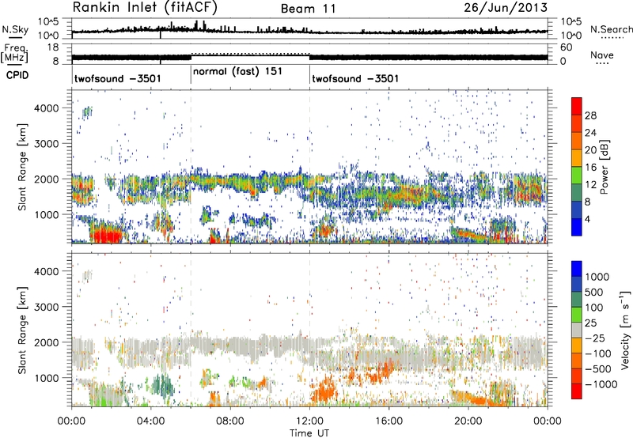Click the blue bottom segment of power colorbar
The height and width of the screenshot is (438, 633).
(577, 227)
